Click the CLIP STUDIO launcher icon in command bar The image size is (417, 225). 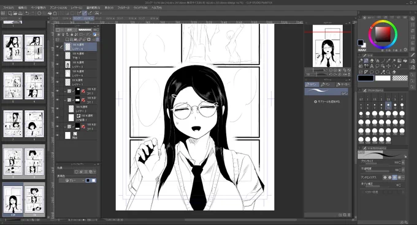click(2, 13)
